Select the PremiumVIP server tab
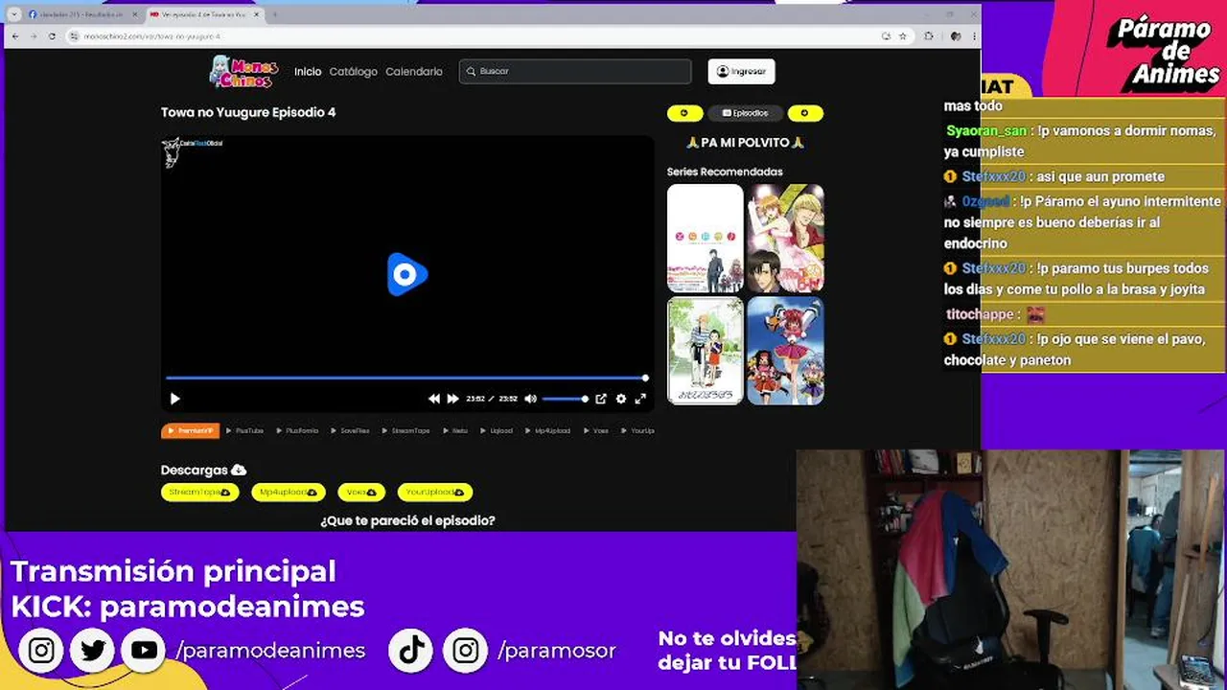The image size is (1227, 690). 190,431
